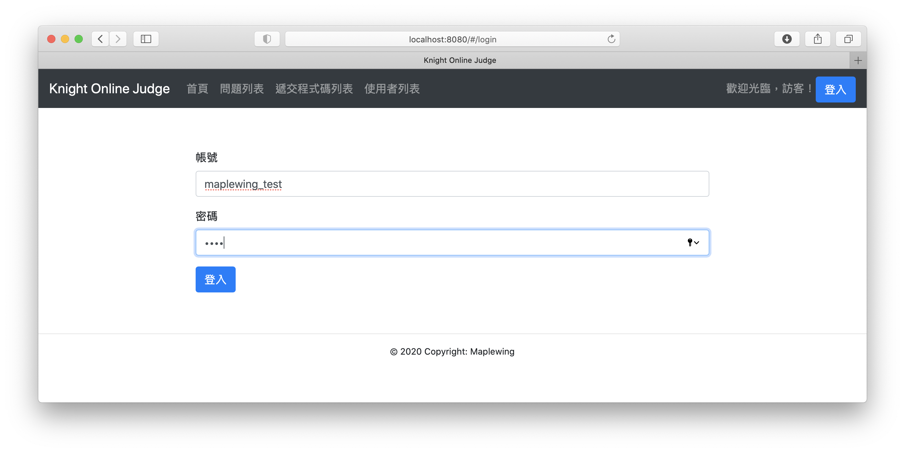Focus the 密碼 password field
905x453 pixels.
(x=452, y=243)
